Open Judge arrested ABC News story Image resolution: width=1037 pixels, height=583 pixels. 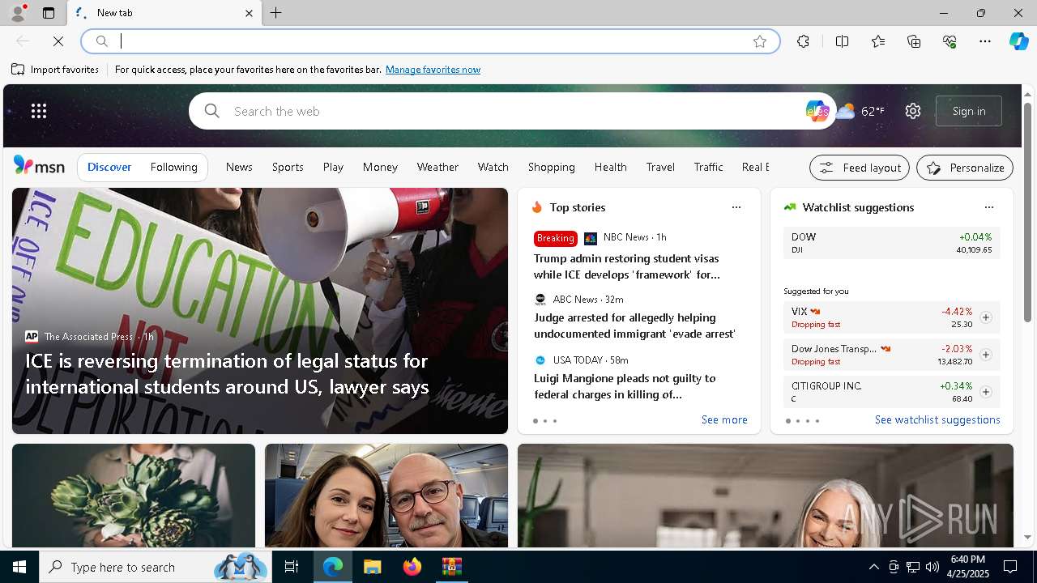634,326
